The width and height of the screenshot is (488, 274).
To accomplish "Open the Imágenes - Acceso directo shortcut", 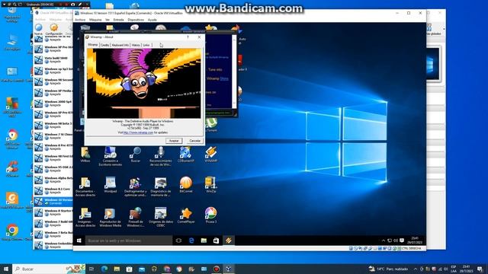I will coord(85,217).
